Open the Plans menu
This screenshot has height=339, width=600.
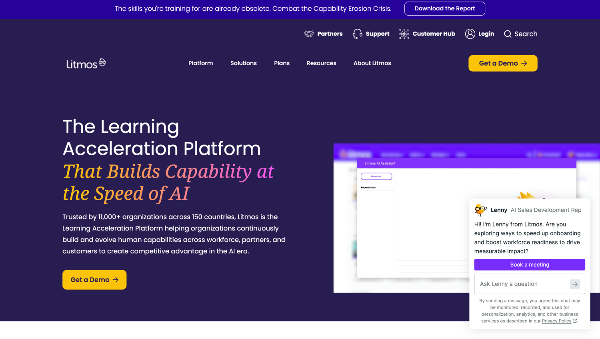pos(282,63)
